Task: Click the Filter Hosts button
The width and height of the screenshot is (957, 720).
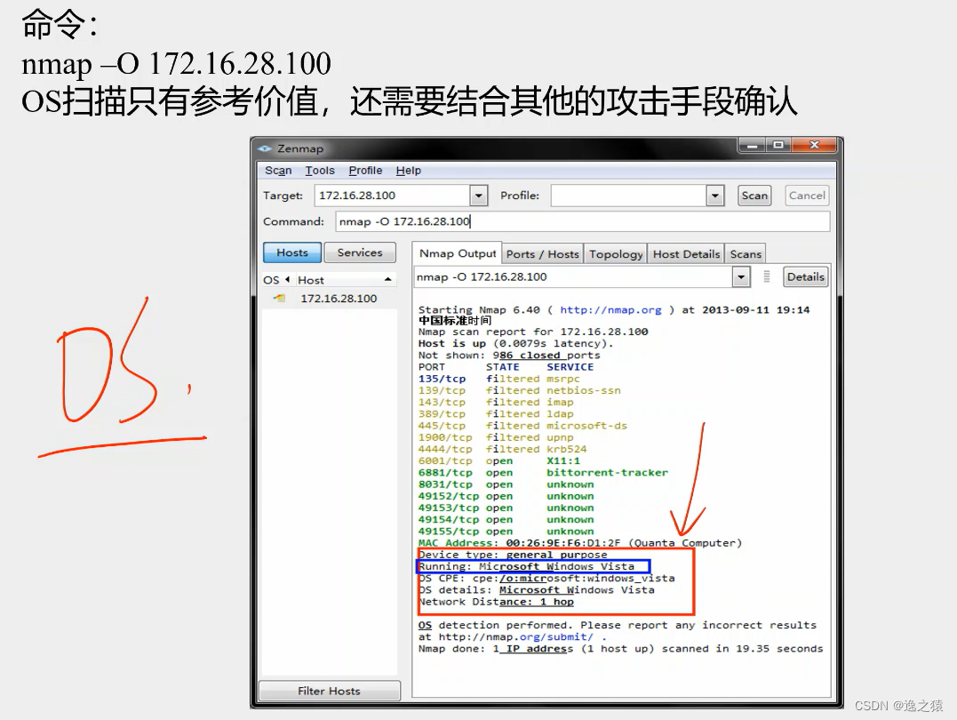Action: click(329, 690)
